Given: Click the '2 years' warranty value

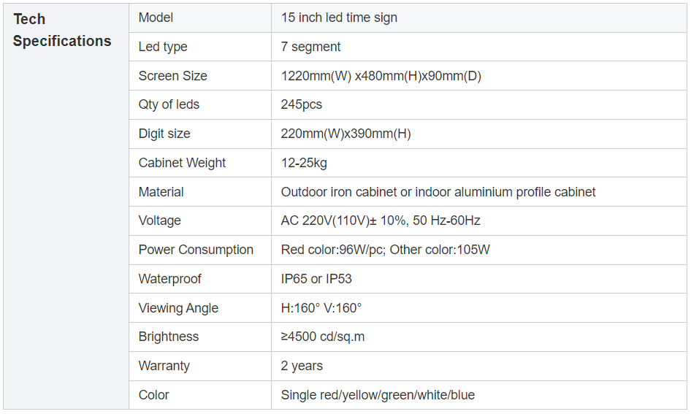Looking at the screenshot, I should 302,366.
